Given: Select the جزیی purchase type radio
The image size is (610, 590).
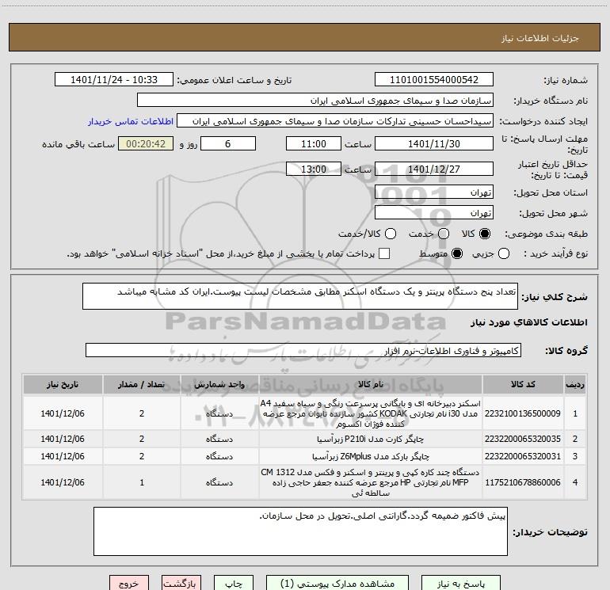Looking at the screenshot, I should point(503,253).
